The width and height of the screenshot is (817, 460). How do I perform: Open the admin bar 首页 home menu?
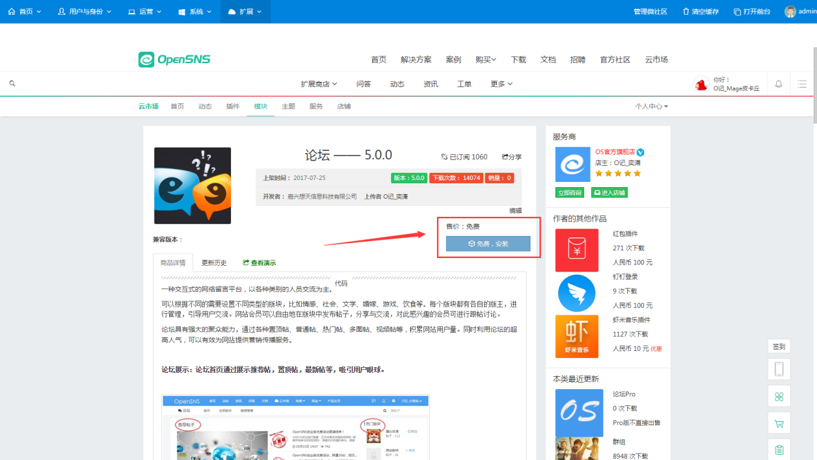pos(25,12)
